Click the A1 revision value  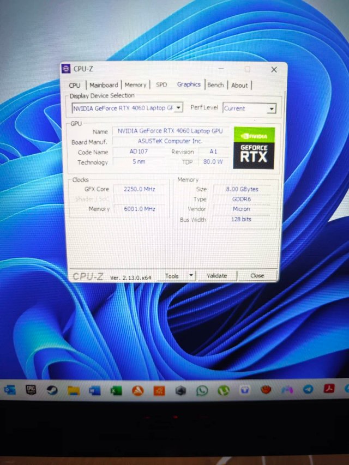coord(213,151)
